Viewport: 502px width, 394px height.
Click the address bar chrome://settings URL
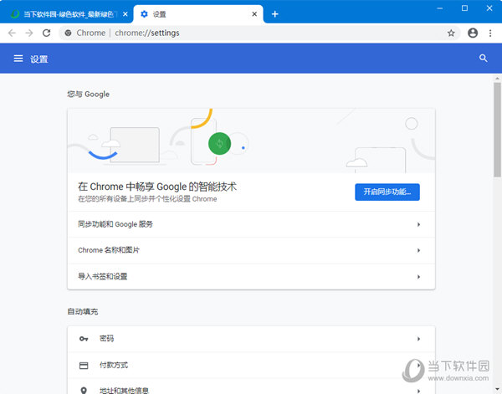[x=147, y=33]
